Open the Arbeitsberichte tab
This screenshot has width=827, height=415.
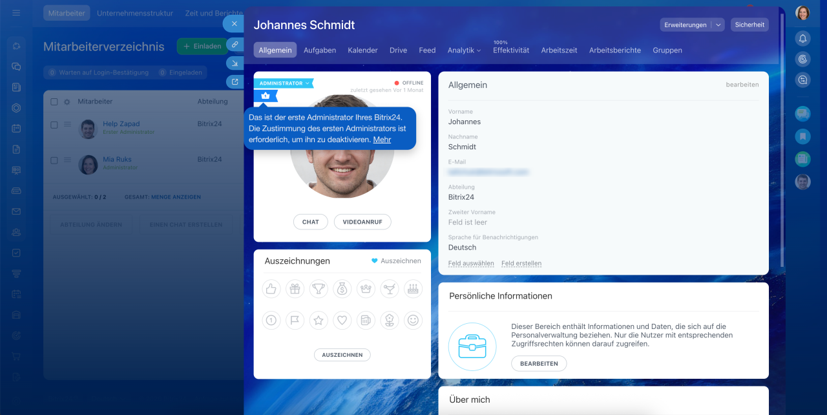(615, 50)
